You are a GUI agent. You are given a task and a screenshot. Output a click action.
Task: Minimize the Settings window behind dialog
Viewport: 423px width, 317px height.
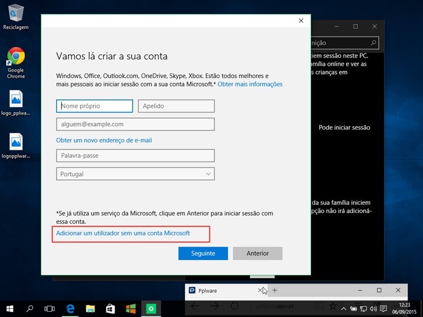click(x=337, y=26)
